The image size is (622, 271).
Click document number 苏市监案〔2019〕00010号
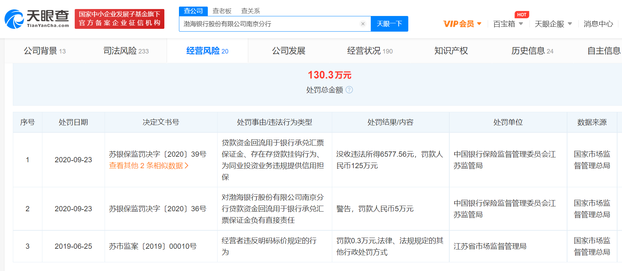click(153, 246)
